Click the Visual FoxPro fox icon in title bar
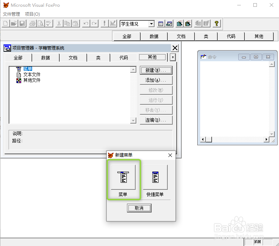The width and height of the screenshot is (279, 246). 6,5
